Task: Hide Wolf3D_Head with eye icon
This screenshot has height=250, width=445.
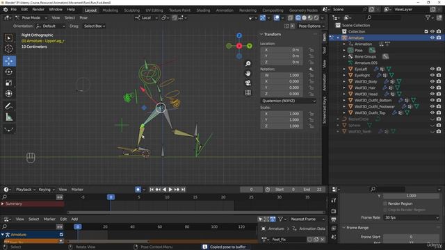Action: (432, 94)
